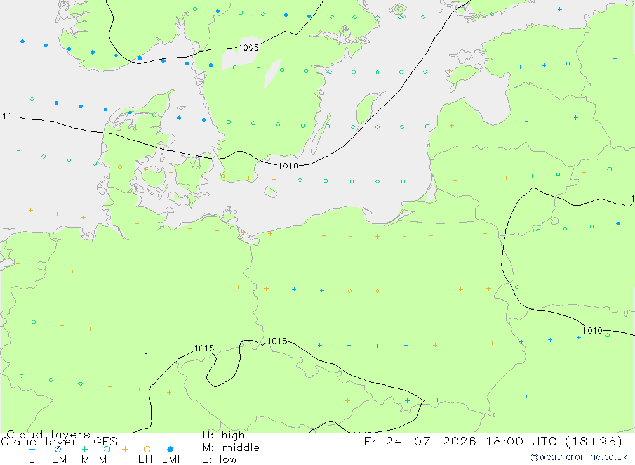Click the 'M: middle' legend text
This screenshot has height=465, width=635.
pos(231,448)
